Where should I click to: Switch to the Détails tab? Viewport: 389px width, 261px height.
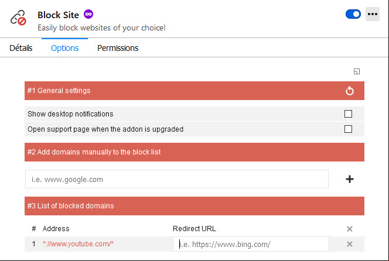click(21, 48)
